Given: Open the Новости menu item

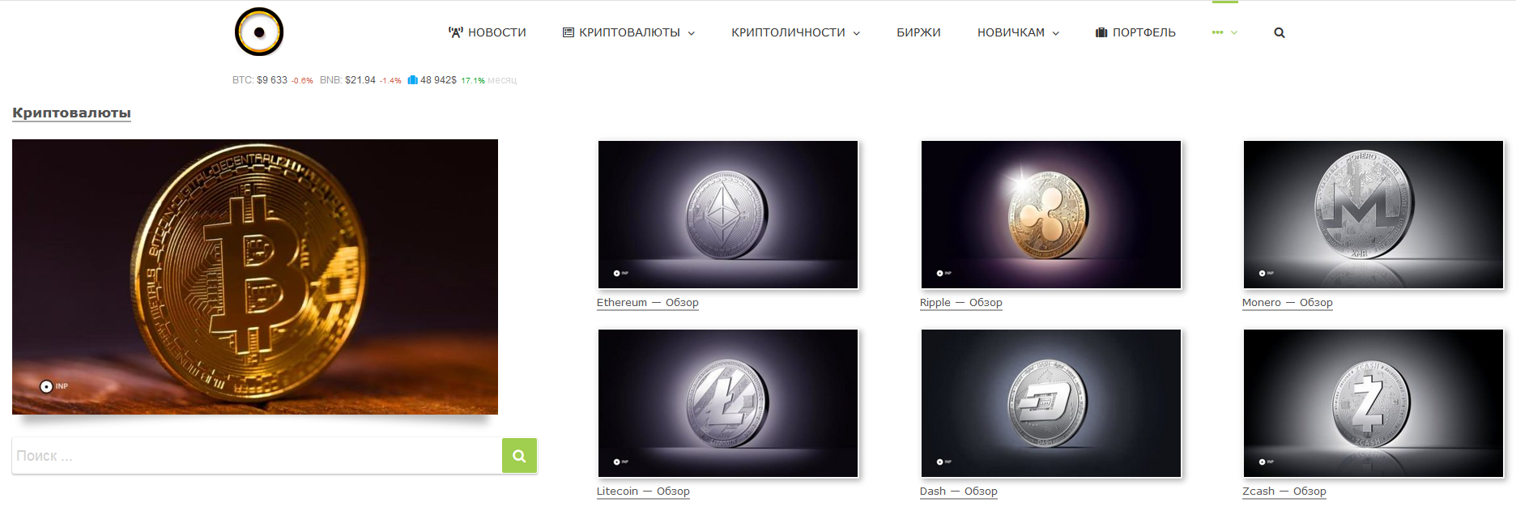Looking at the screenshot, I should click(x=497, y=32).
